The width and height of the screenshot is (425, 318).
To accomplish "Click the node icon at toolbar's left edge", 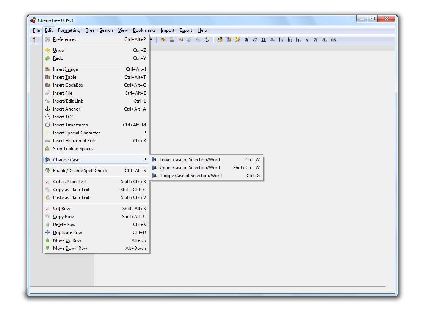I will (x=35, y=40).
